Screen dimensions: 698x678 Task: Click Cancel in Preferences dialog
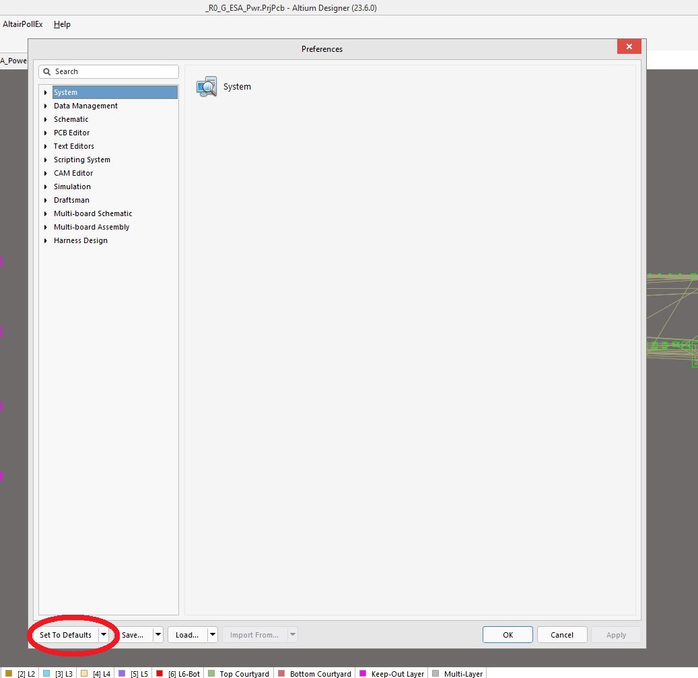pos(562,635)
